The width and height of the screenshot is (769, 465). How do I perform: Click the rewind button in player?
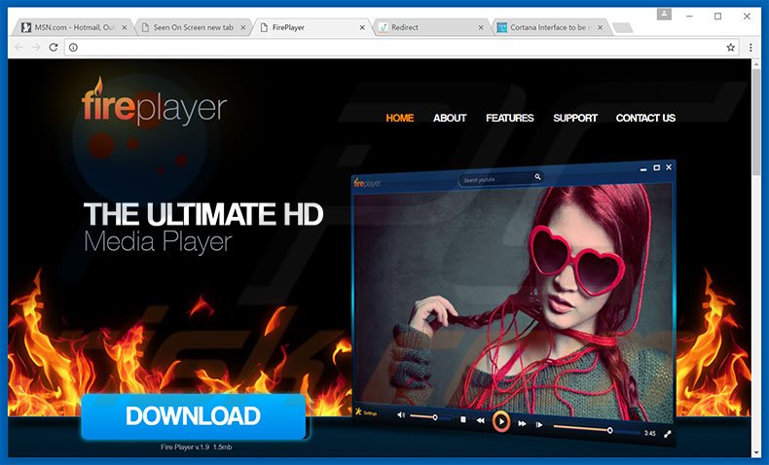[481, 420]
